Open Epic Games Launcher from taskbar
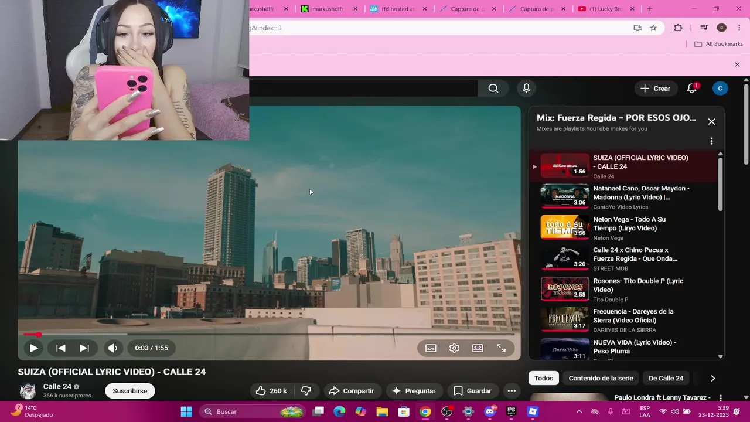Image resolution: width=750 pixels, height=422 pixels. tap(511, 411)
